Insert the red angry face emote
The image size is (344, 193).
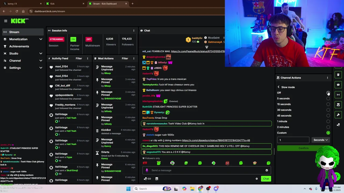point(227,163)
